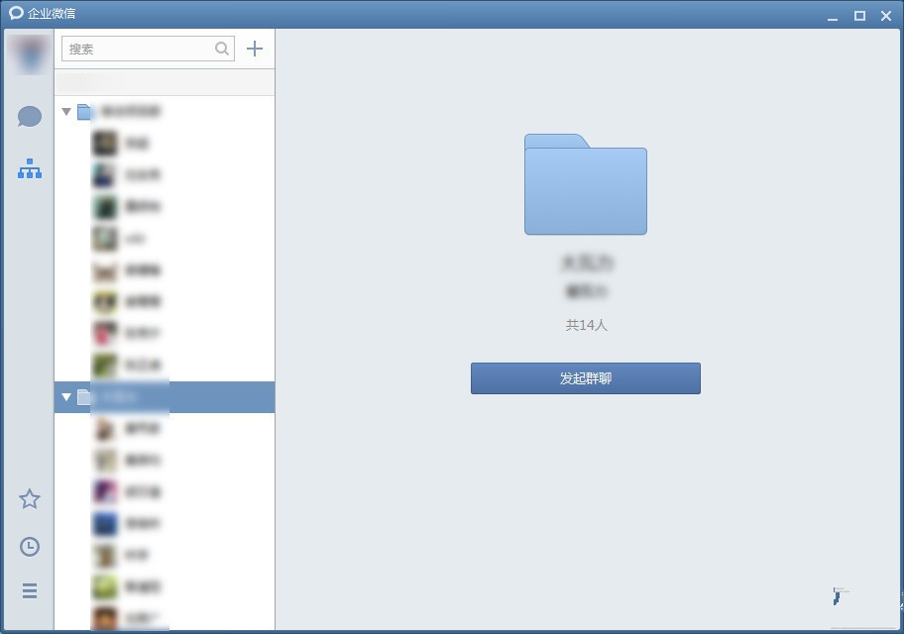Open the chat messages sidebar icon
This screenshot has width=904, height=634.
(x=30, y=117)
